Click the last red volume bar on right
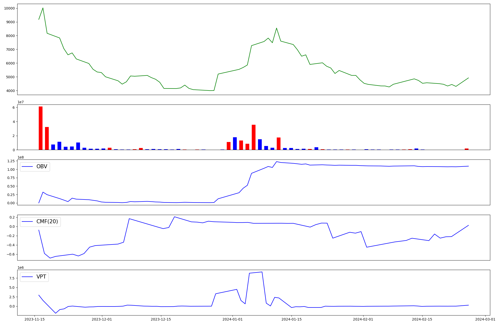Screen dimensions: 500x325 tap(466, 149)
